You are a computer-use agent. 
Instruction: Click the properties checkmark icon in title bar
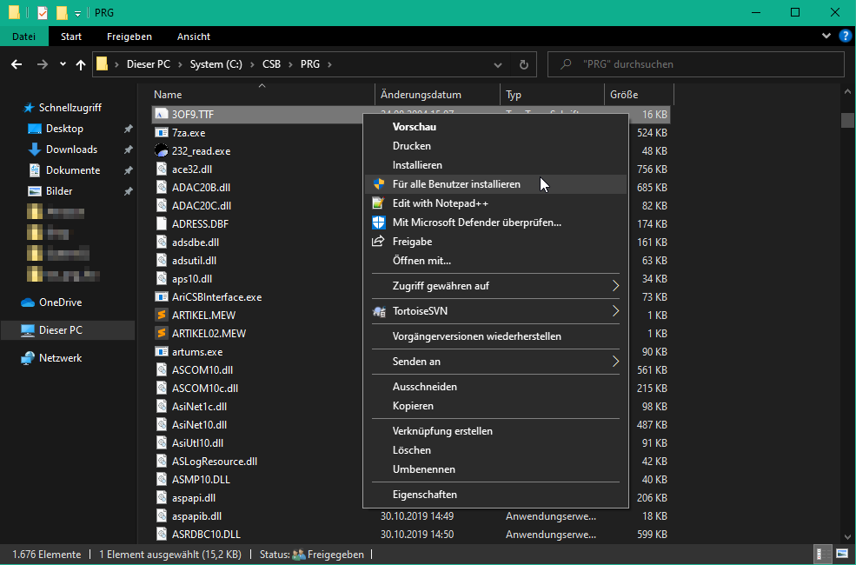point(42,12)
